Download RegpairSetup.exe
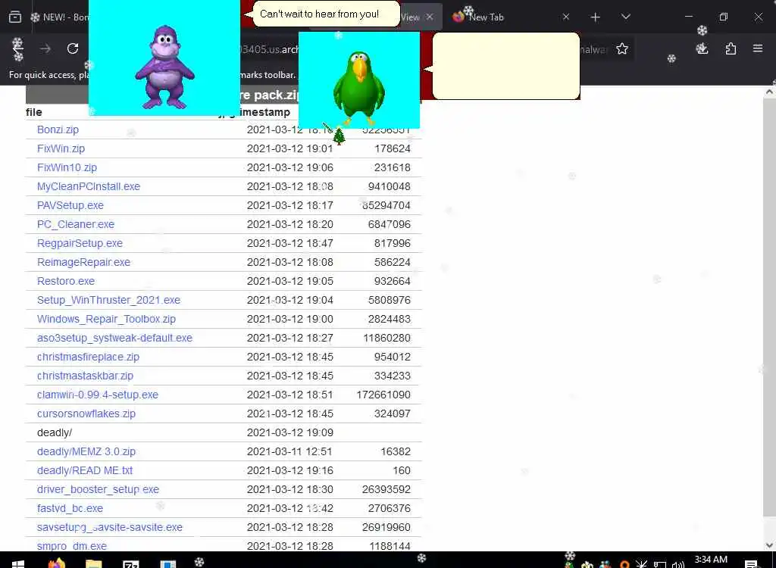 tap(80, 243)
